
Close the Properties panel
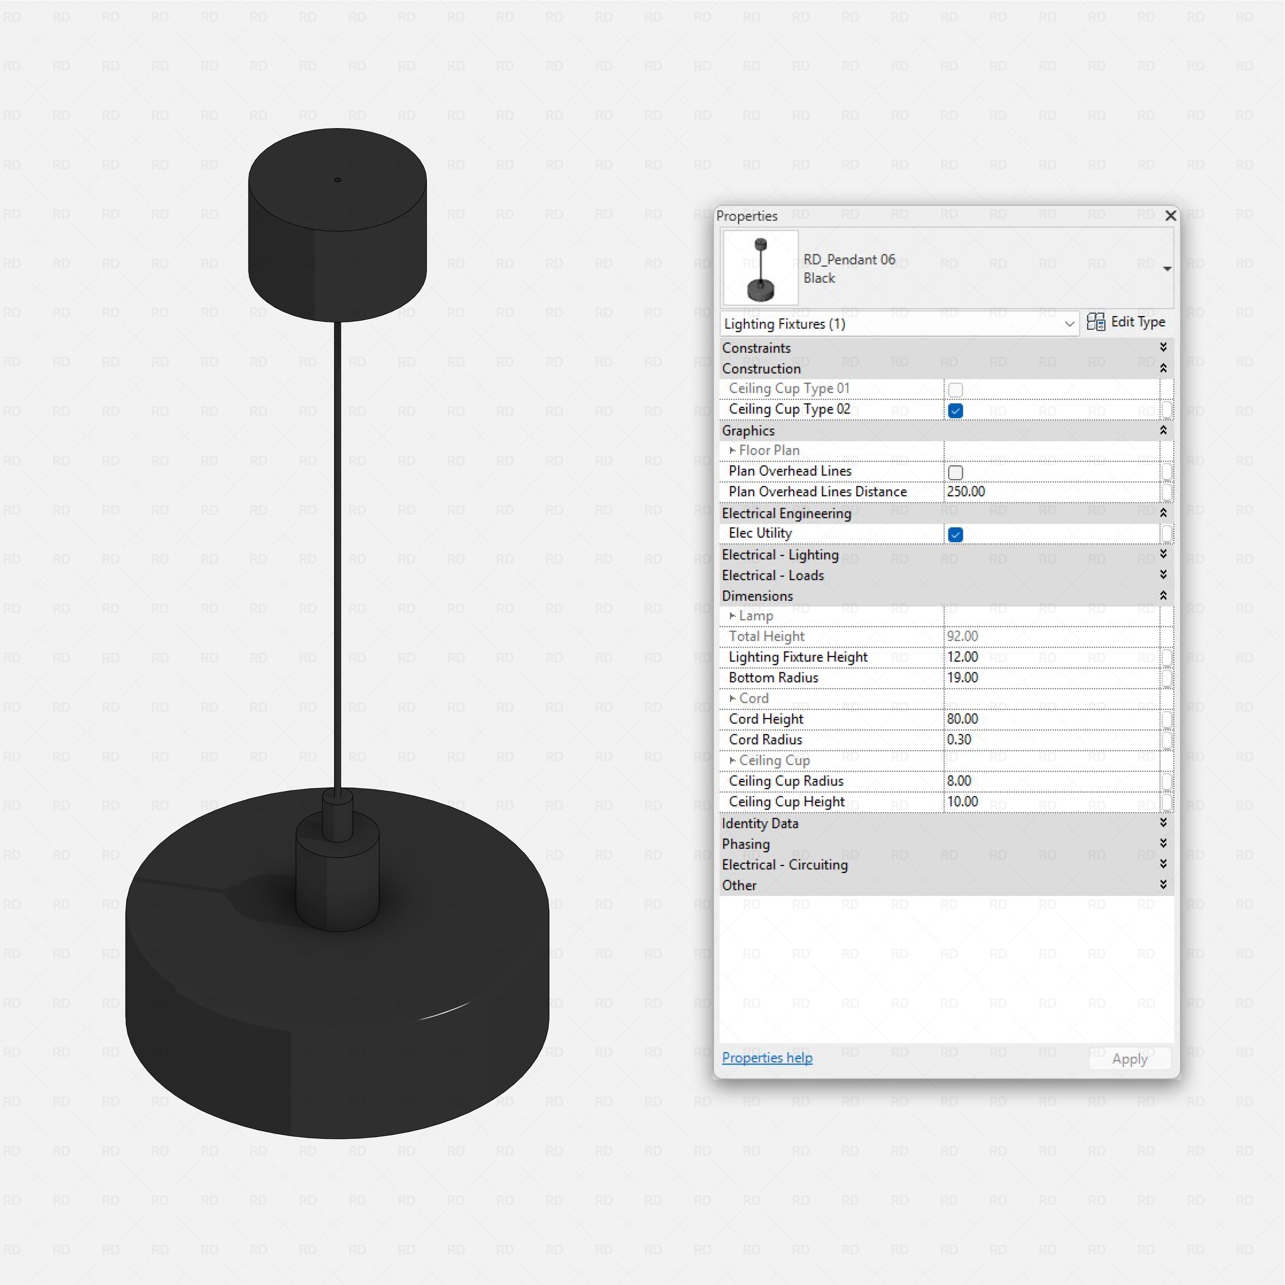point(1171,216)
